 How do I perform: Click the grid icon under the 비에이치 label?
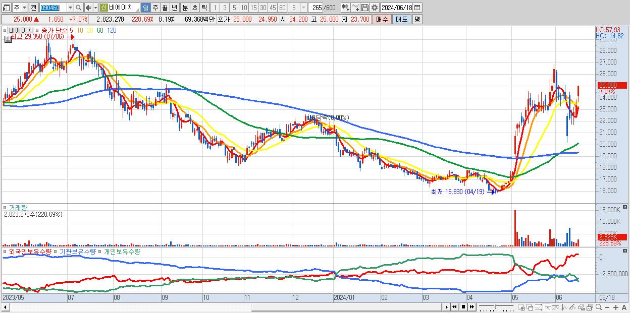tap(8, 38)
